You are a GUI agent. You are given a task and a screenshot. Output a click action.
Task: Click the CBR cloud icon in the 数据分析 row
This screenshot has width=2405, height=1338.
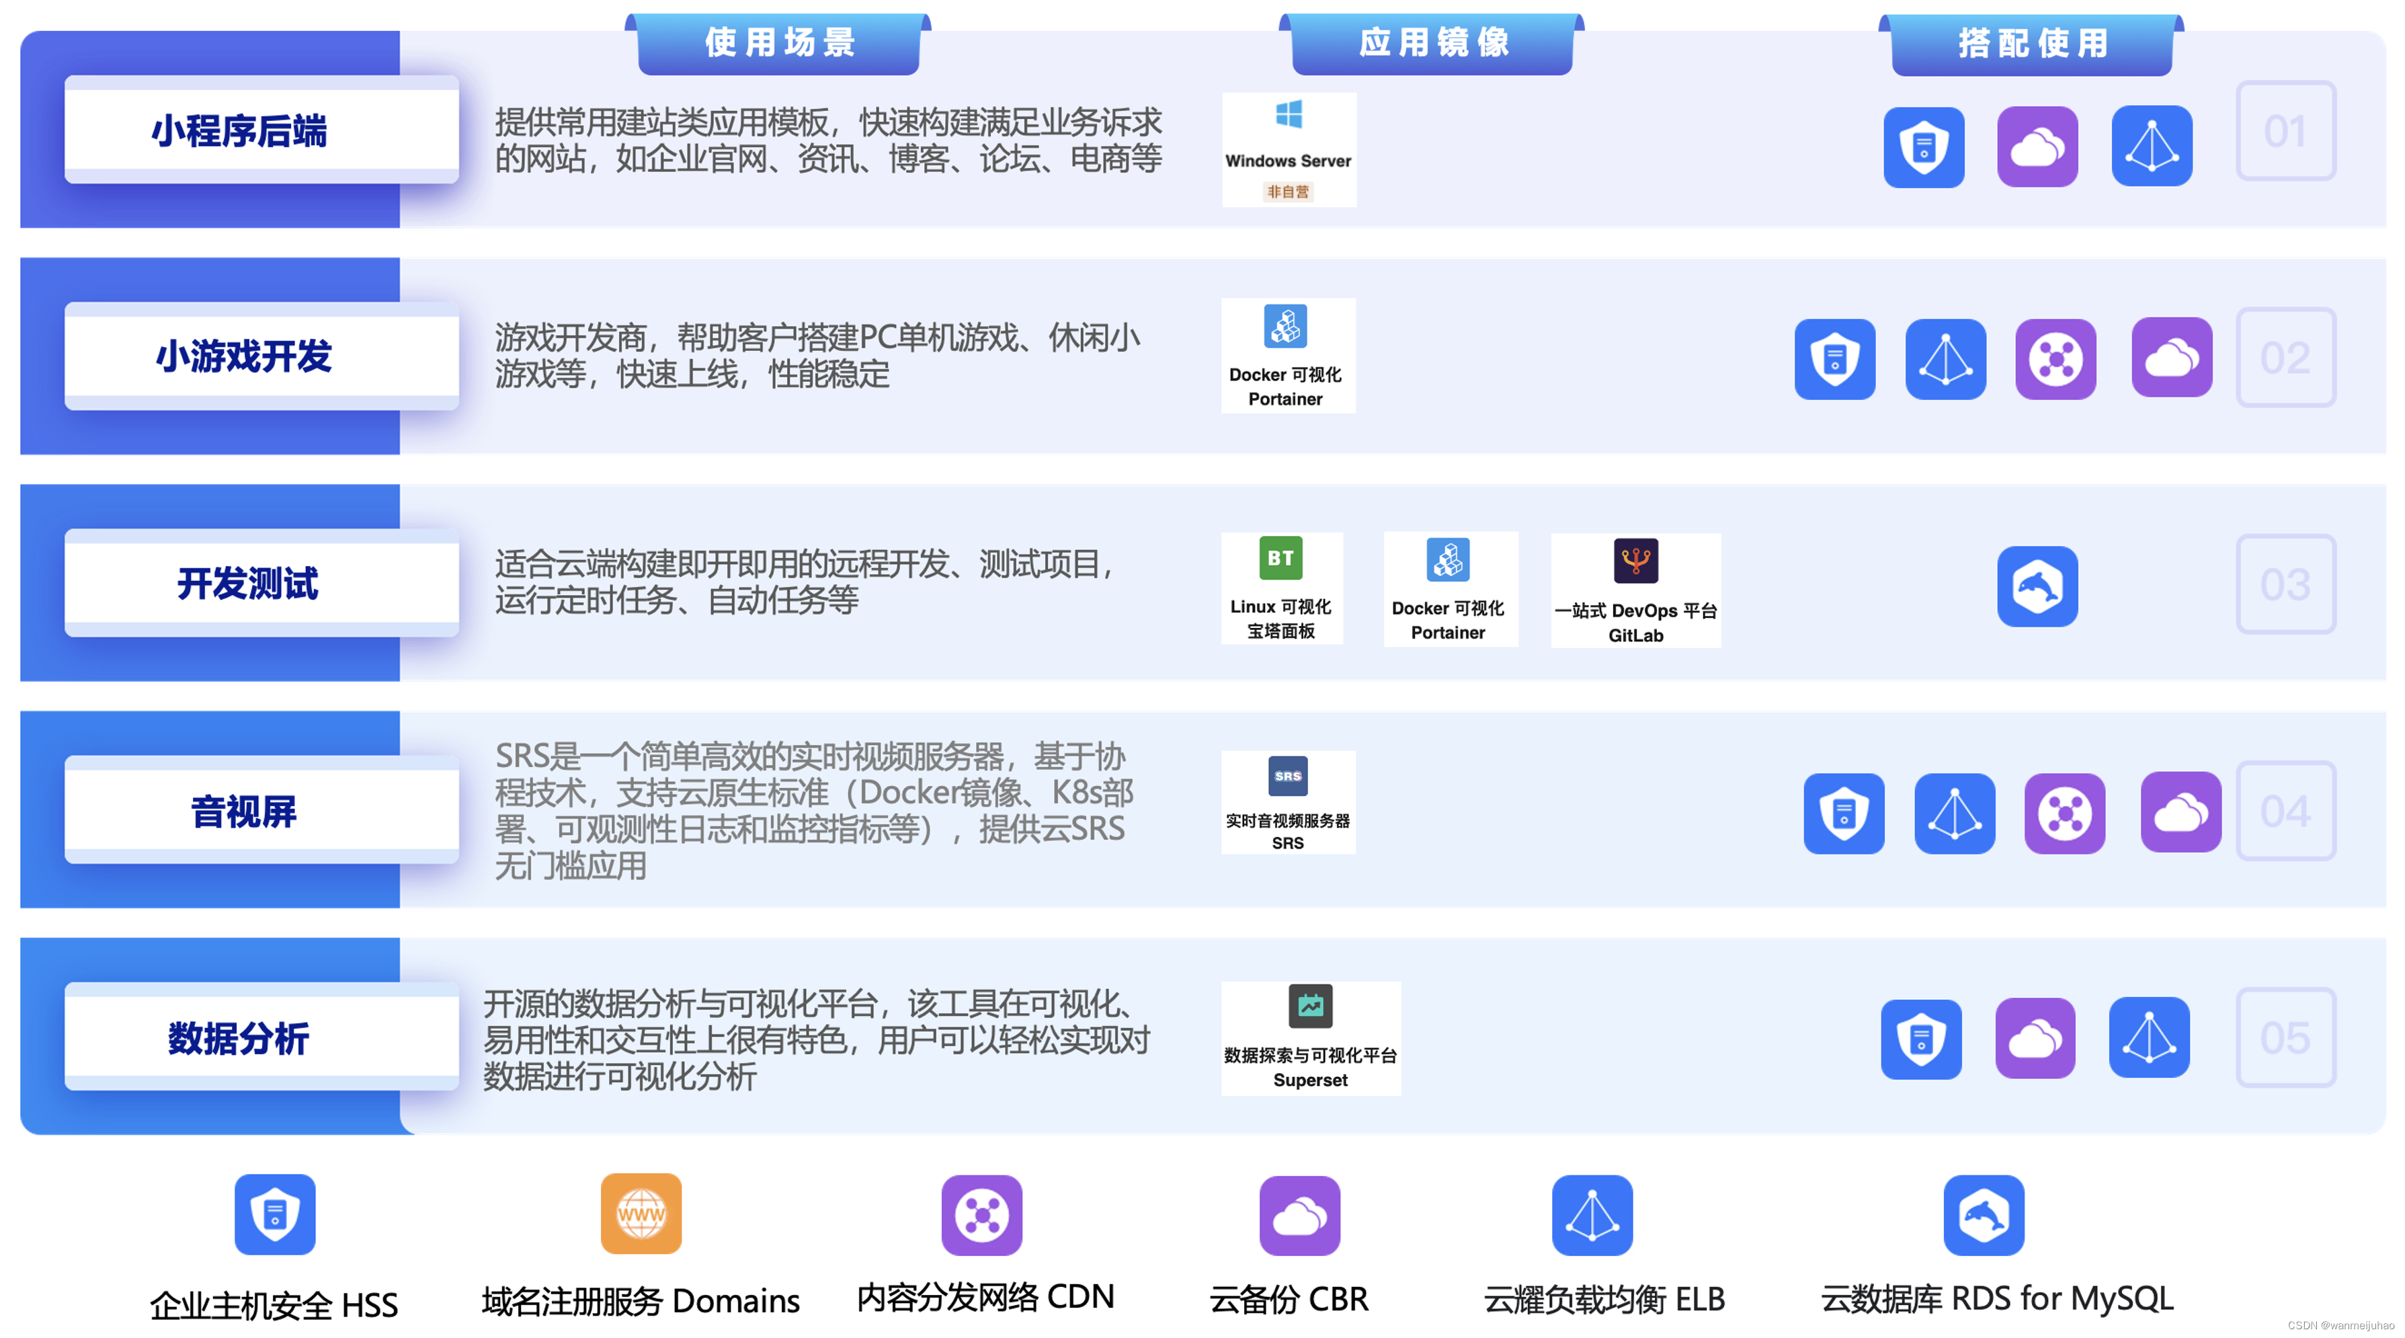[x=2035, y=1038]
